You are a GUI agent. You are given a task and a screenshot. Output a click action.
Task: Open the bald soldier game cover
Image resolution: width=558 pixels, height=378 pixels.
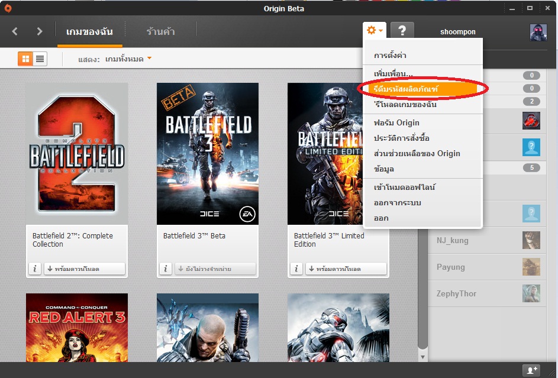[x=208, y=328]
